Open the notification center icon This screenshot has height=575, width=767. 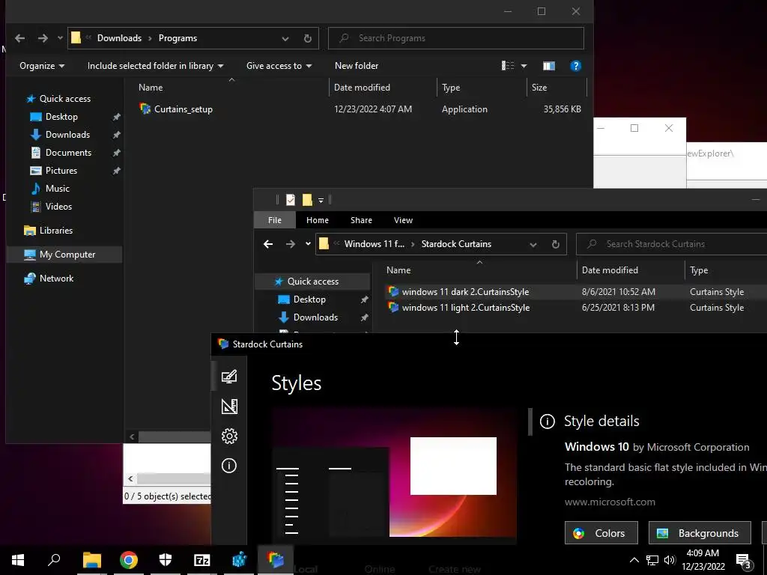click(x=743, y=560)
